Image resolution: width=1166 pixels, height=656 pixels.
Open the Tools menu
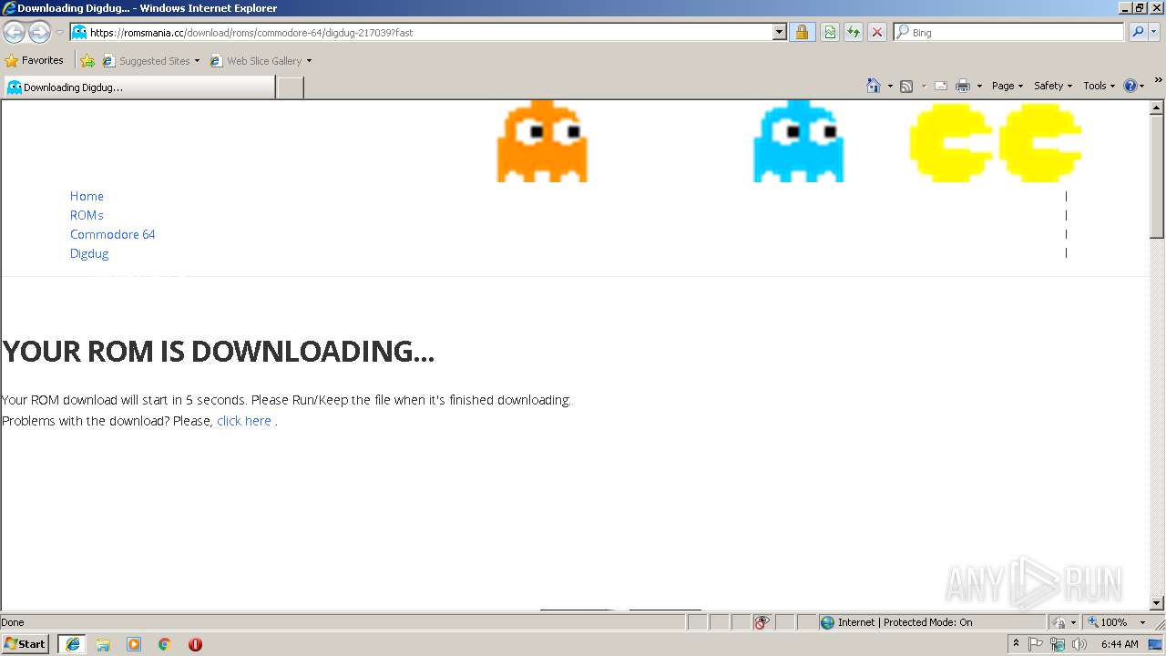pos(1099,86)
